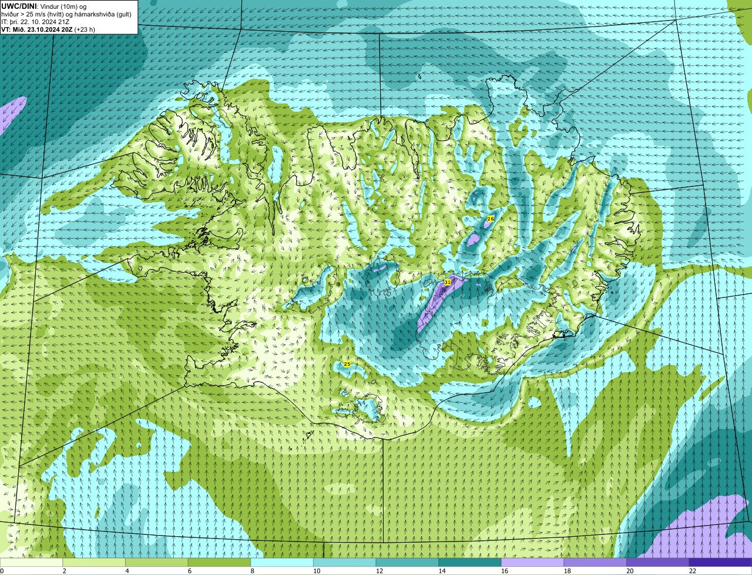
Task: Click the 'hviður > 25 m/s (hvítt)' description line
Action: click(66, 14)
